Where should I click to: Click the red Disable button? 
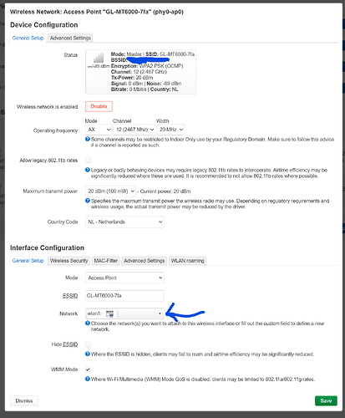[x=99, y=106]
